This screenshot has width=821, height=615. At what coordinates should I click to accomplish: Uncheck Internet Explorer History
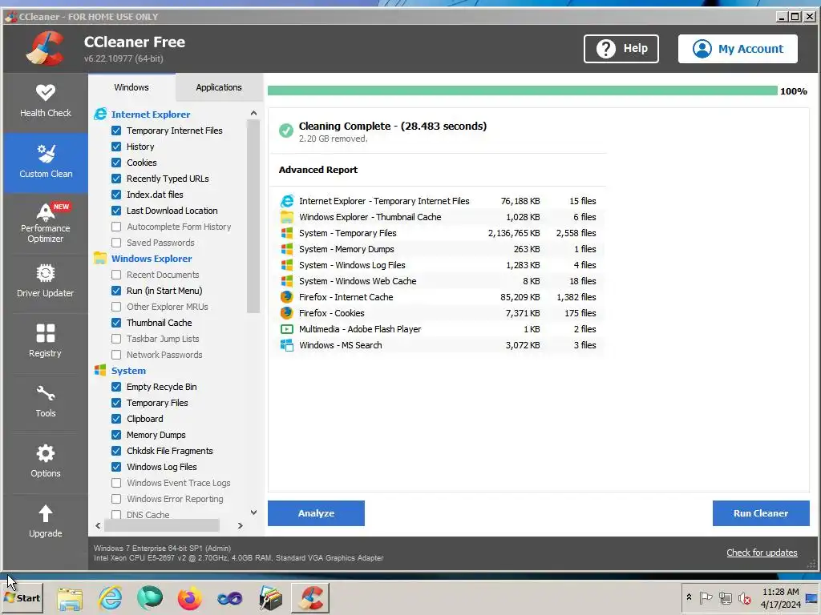click(116, 147)
